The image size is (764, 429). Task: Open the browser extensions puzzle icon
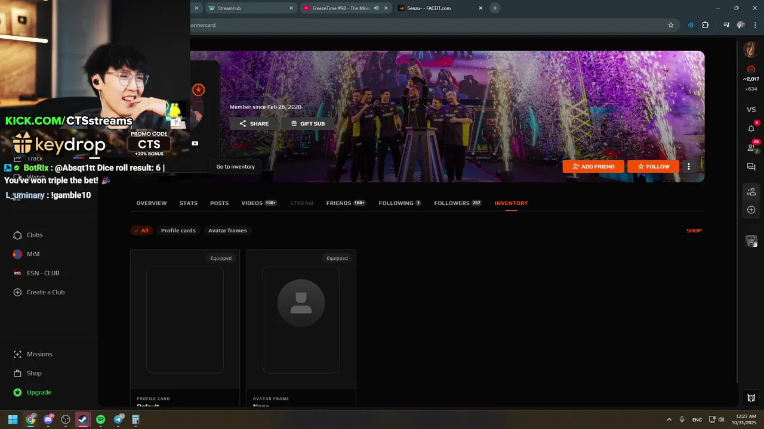point(706,25)
